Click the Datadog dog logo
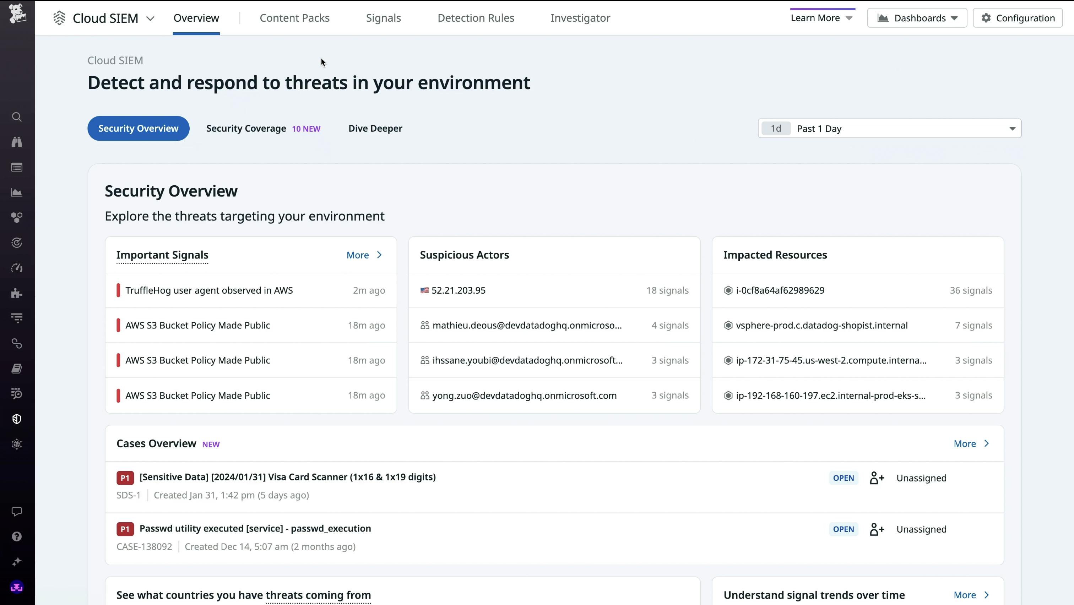The height and width of the screenshot is (605, 1074). (17, 14)
